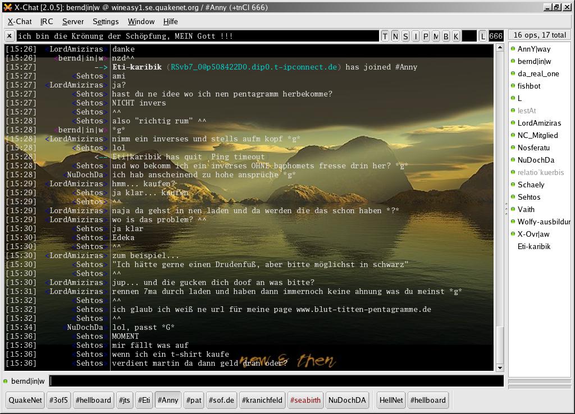Toggle the T topic-protection mode button
Screen dimensions: 575x414
coord(385,36)
